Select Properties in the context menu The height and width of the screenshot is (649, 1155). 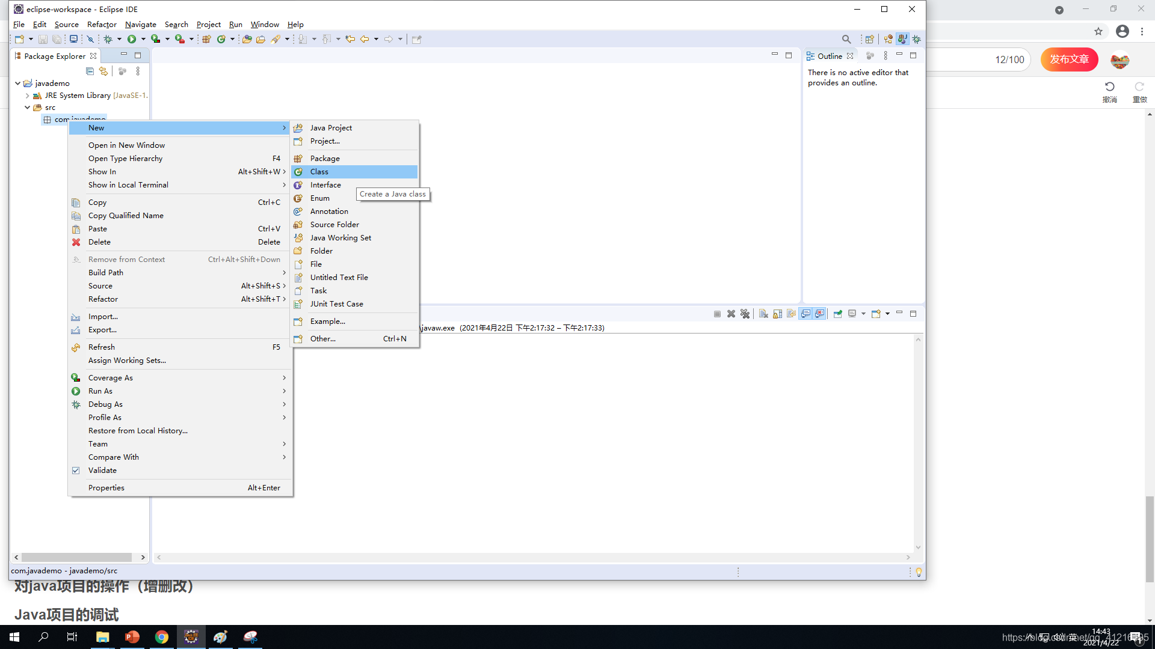pos(180,488)
